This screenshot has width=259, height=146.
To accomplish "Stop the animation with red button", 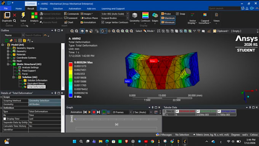I will (94, 112).
